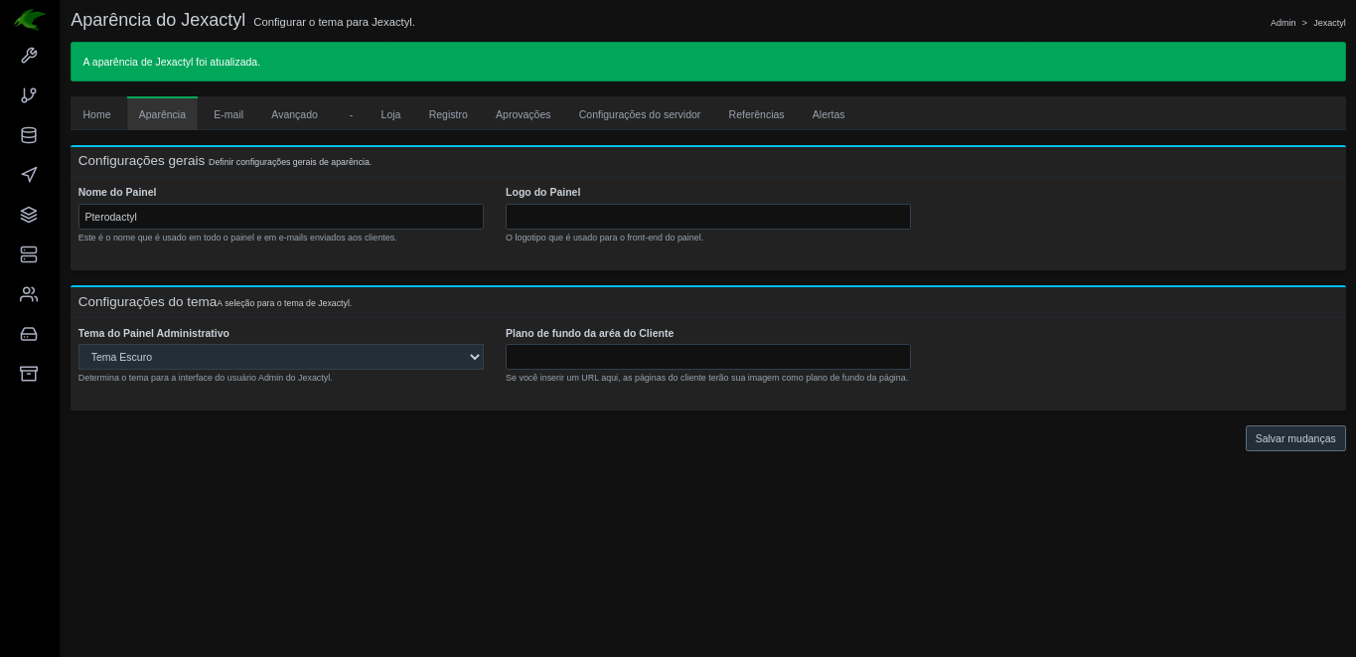Click 'Se você inserir um URL aqui' help text
This screenshot has height=657, width=1356.
coord(706,378)
